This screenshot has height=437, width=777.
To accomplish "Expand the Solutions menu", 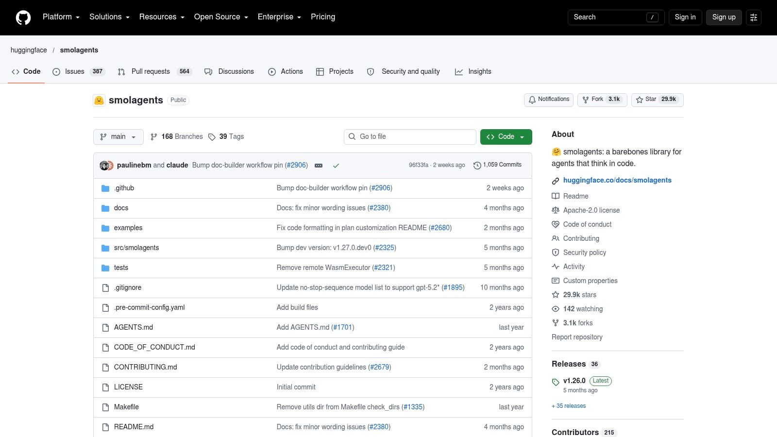I will (110, 17).
